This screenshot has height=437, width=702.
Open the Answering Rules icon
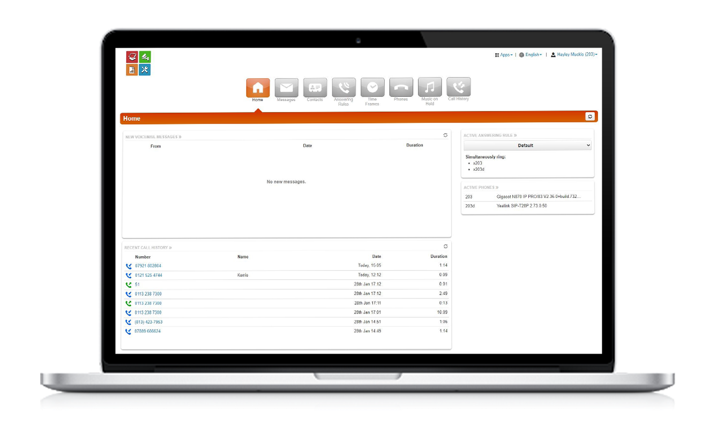[x=344, y=88]
